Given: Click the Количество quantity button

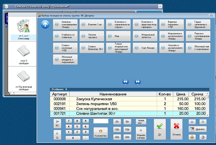Looking at the screenshot, I should click(x=101, y=133).
